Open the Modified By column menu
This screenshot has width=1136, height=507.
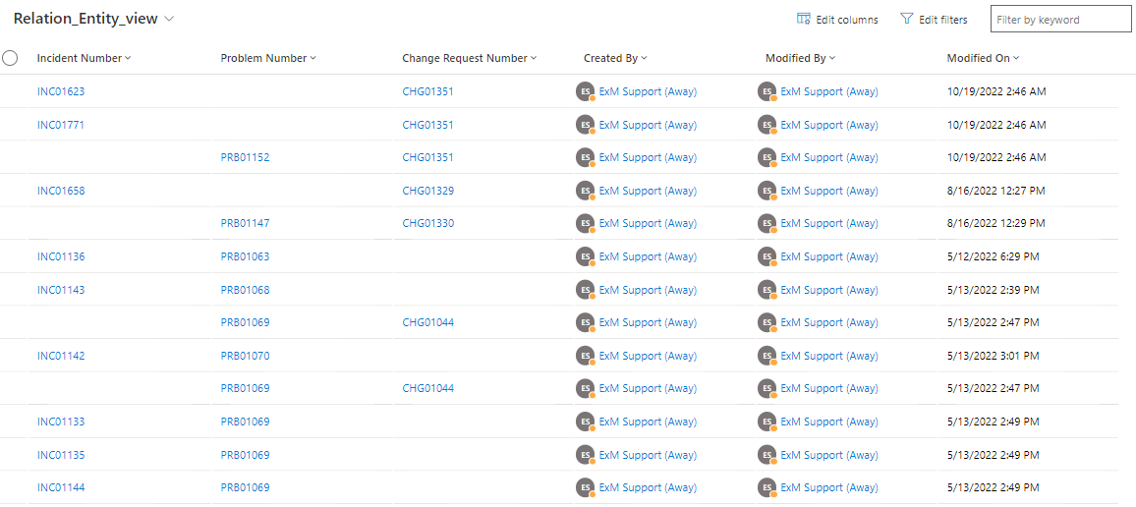801,58
